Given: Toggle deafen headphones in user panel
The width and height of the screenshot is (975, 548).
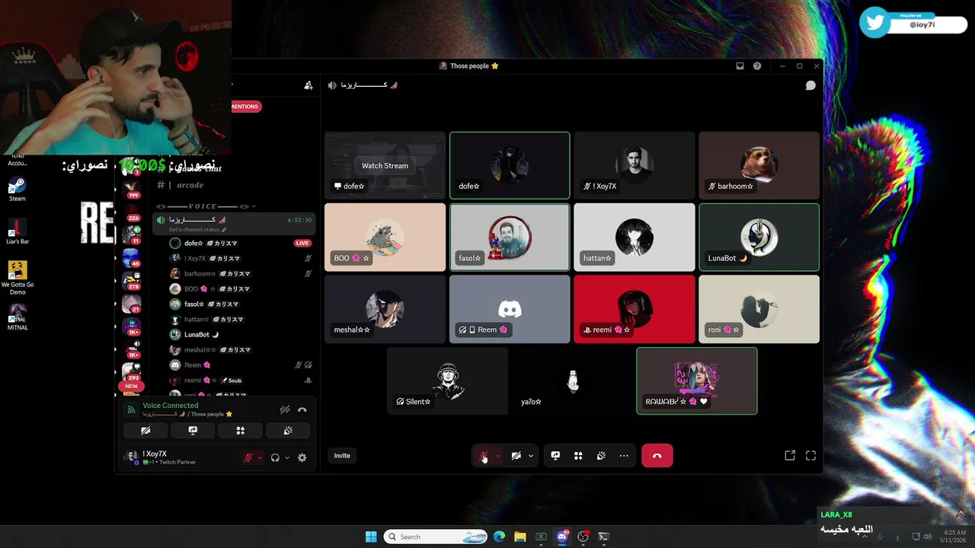Looking at the screenshot, I should click(275, 457).
